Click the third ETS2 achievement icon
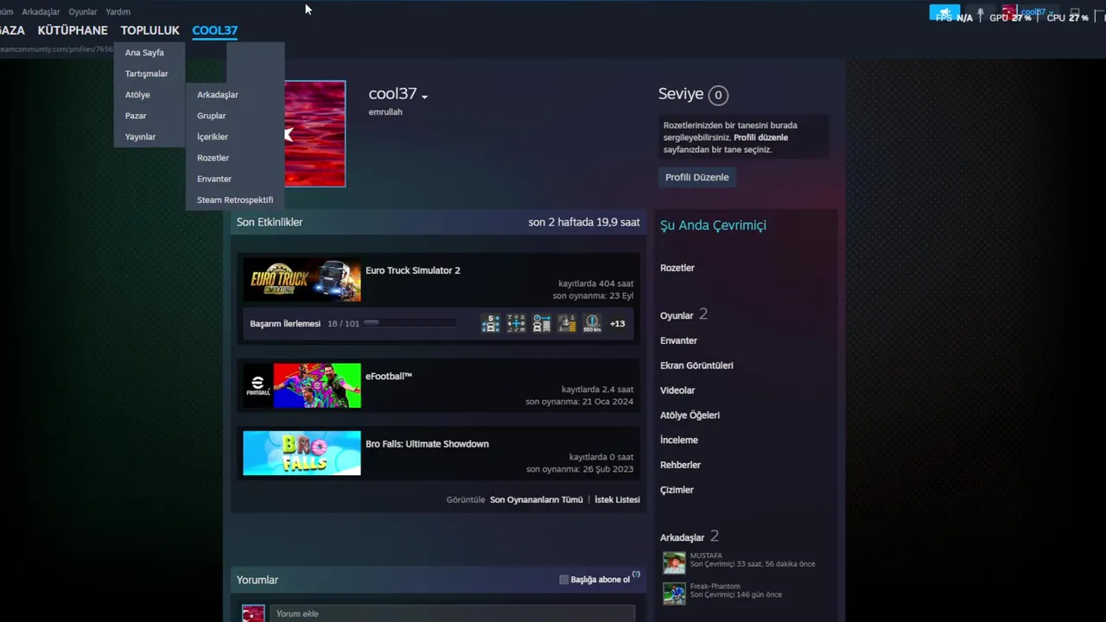The width and height of the screenshot is (1106, 622). [x=542, y=323]
